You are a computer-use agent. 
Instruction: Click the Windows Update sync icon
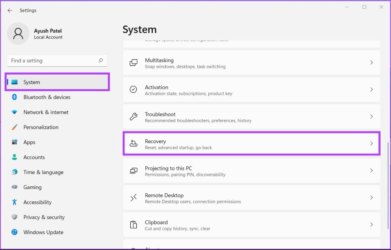click(15, 232)
